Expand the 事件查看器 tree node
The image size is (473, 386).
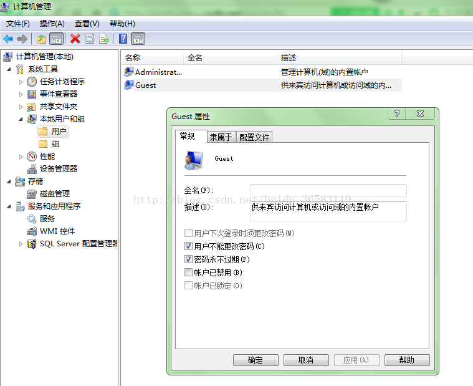coord(21,94)
